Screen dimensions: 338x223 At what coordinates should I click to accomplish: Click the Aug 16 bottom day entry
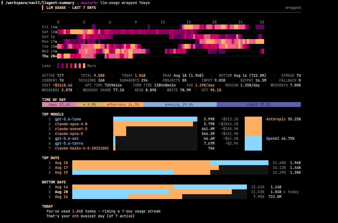(x=61, y=197)
